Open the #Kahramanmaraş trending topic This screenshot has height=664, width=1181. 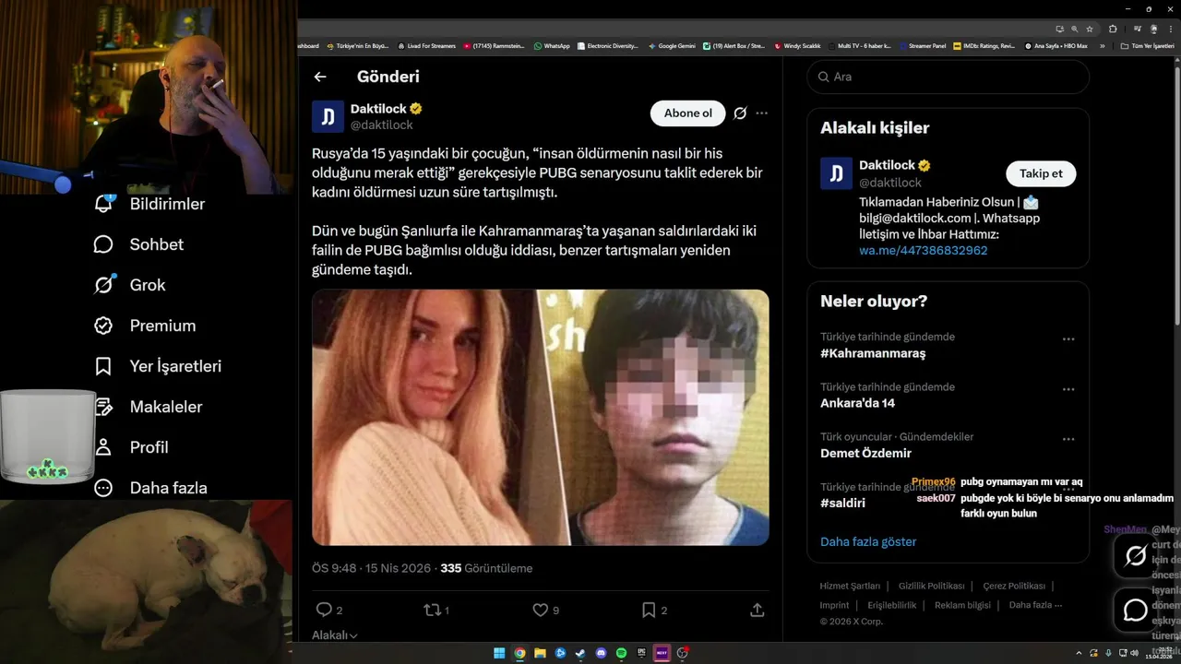[x=873, y=353]
